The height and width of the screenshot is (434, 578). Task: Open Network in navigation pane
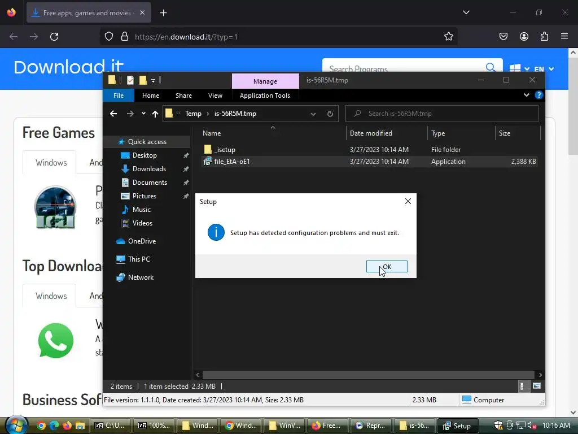141,277
